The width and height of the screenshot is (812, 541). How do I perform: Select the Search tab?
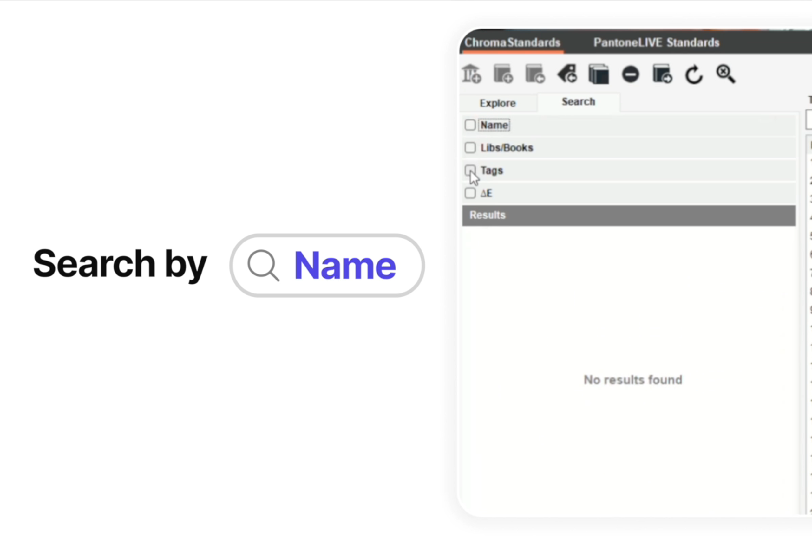pos(578,102)
